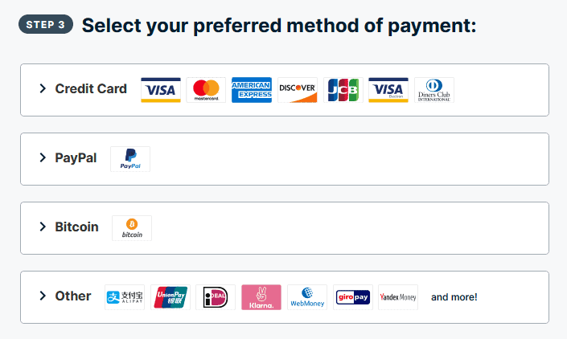Image resolution: width=567 pixels, height=339 pixels.
Task: Click the Diners Club International logo
Action: [434, 90]
